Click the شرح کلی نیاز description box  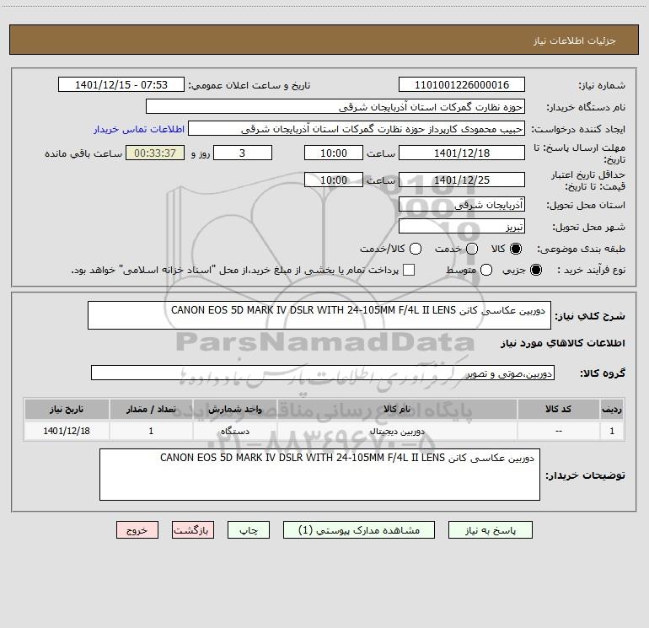[x=319, y=315]
